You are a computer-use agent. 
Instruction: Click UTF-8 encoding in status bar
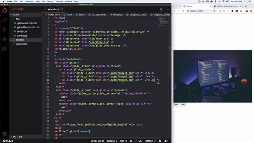point(123,141)
